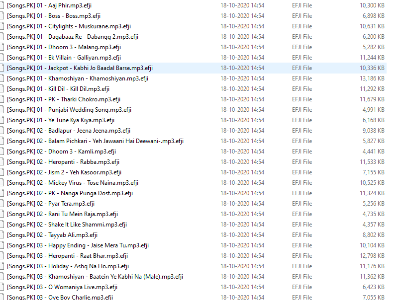This screenshot has width=404, height=306.
Task: Select file '03 - Heropanti - Raat Bhar.mp3.efji'
Action: [68, 256]
